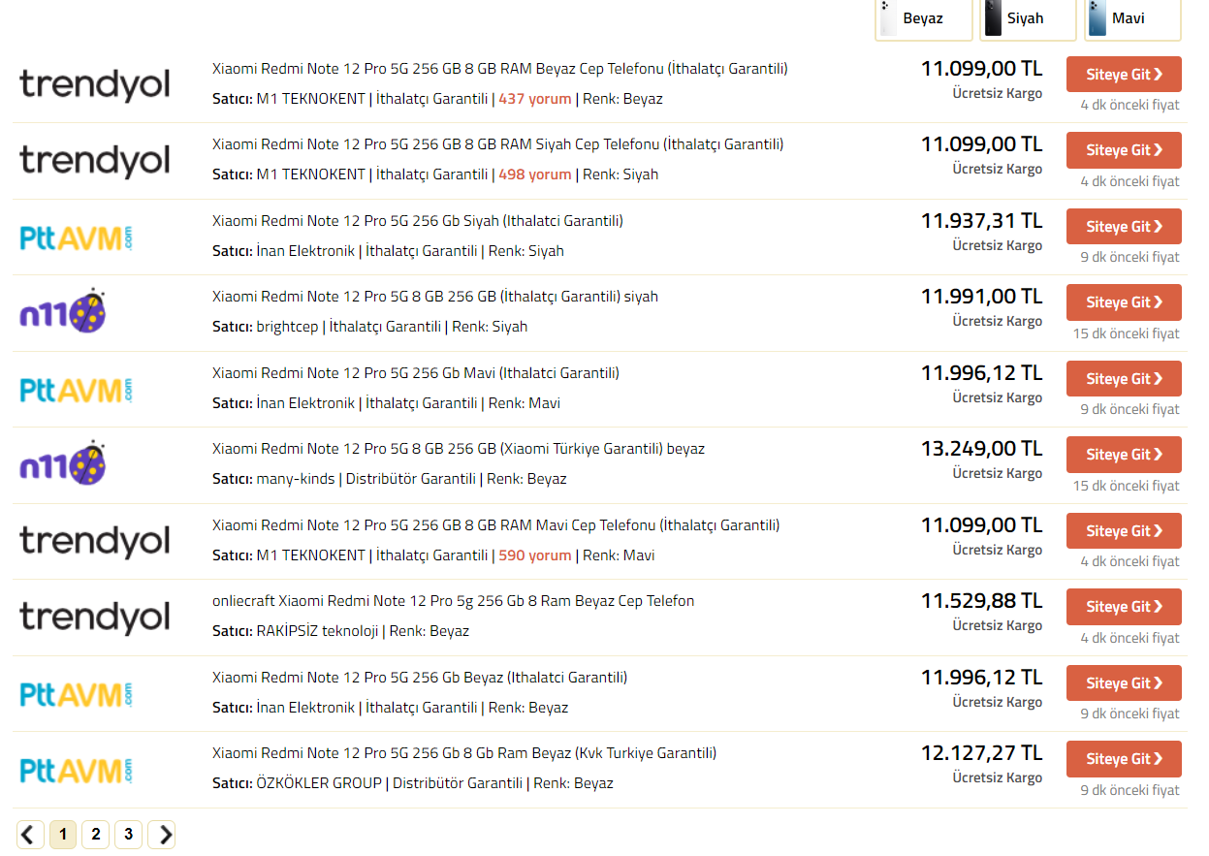Open the 498 yorum reviews link
This screenshot has width=1209, height=856.
tap(535, 174)
